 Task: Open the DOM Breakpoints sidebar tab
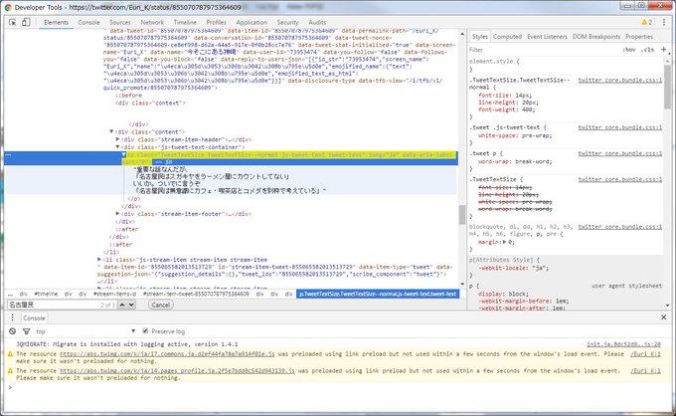point(596,37)
